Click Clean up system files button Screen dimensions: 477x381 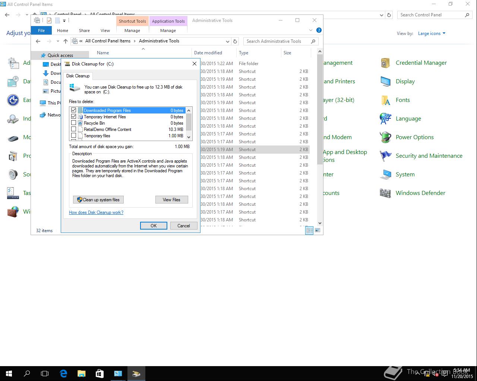point(98,200)
